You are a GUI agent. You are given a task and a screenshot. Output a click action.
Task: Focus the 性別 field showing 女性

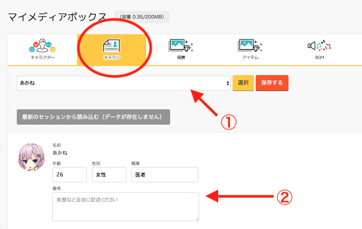109,175
